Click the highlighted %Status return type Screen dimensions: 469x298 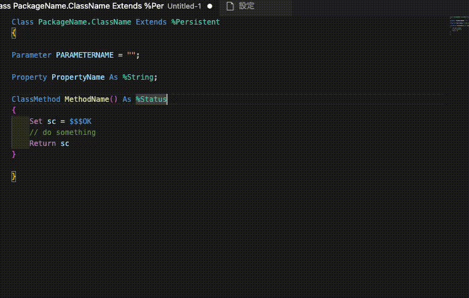[x=151, y=99]
